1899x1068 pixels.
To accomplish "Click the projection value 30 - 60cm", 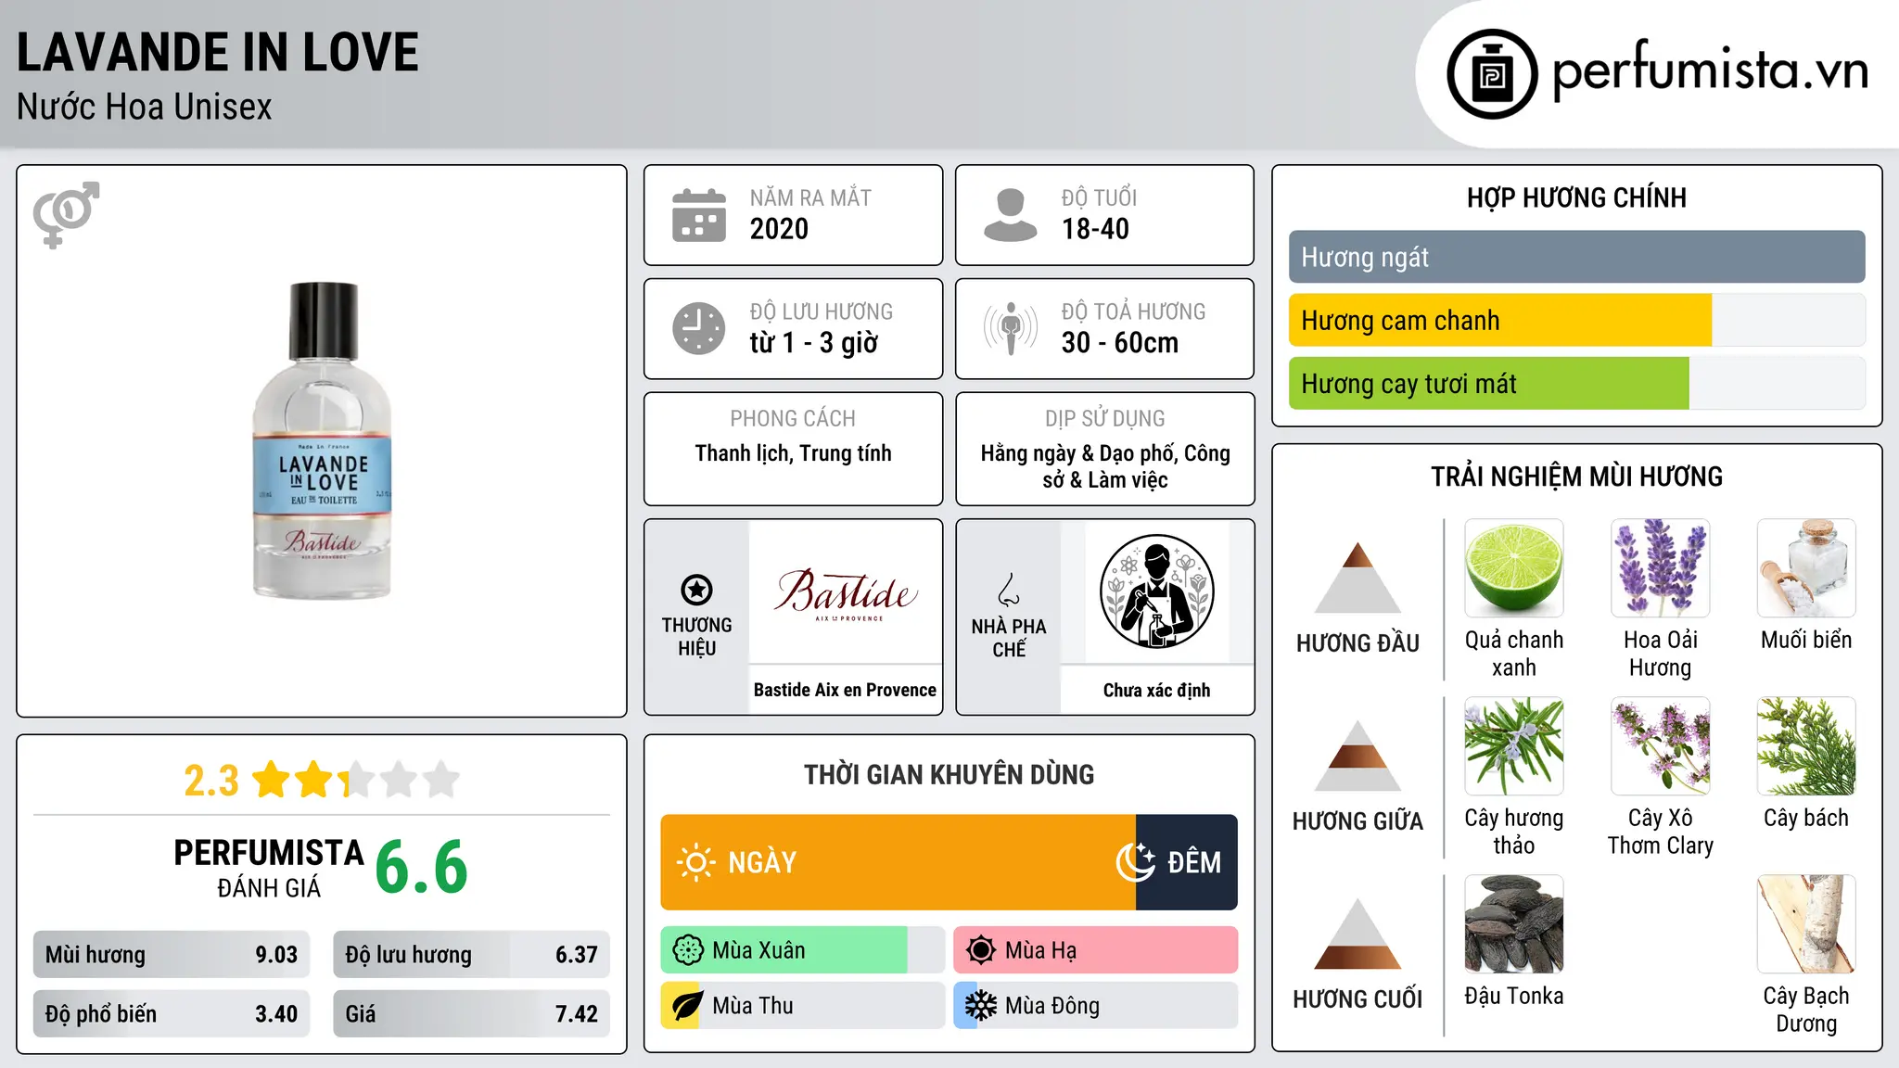I will coord(1120,343).
